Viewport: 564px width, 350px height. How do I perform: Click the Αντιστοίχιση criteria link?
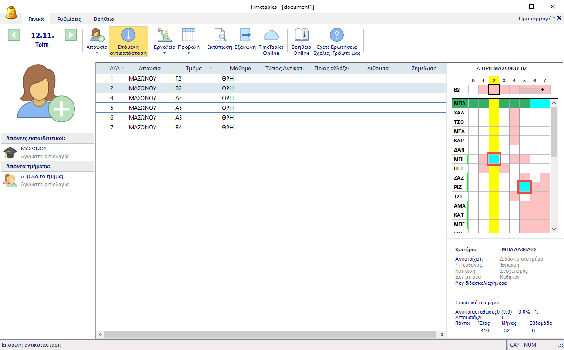pos(469,259)
